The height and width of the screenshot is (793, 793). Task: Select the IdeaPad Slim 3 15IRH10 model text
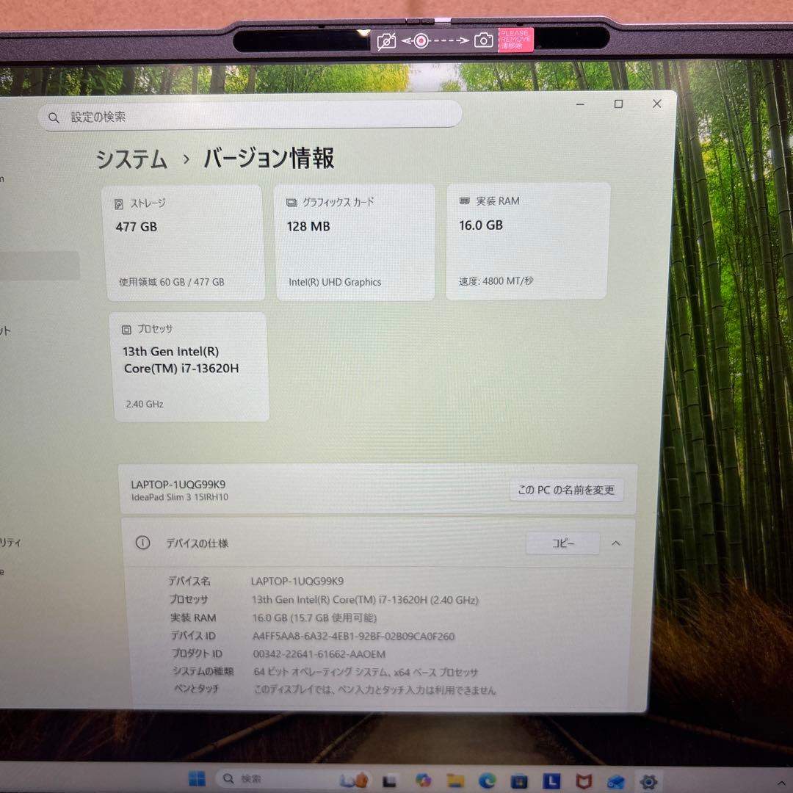tap(180, 497)
